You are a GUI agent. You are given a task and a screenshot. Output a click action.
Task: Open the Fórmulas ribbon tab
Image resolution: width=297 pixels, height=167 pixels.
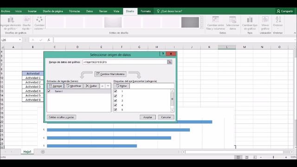coord(74,11)
